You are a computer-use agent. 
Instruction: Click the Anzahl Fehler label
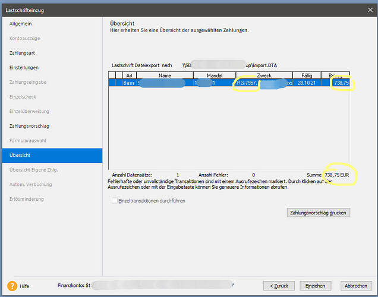tap(213, 175)
